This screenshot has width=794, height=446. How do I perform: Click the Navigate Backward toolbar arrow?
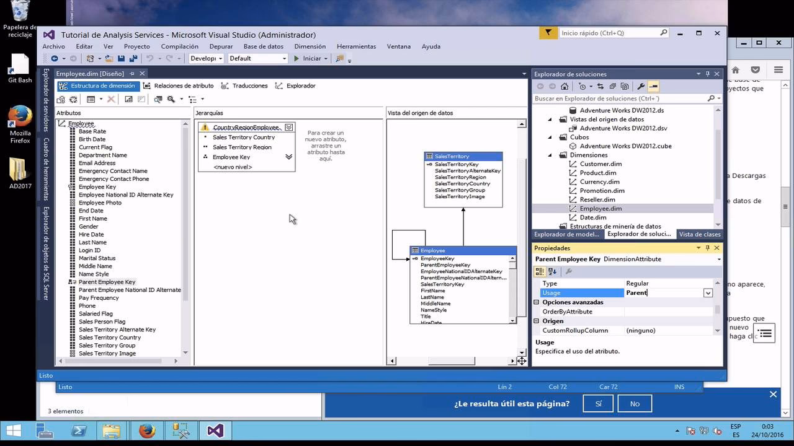[x=55, y=58]
